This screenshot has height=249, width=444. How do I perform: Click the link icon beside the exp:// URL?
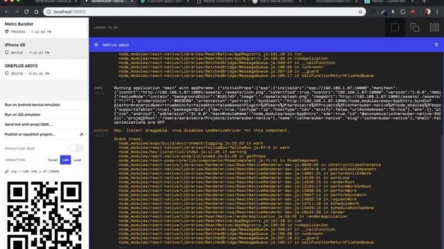coord(7,172)
